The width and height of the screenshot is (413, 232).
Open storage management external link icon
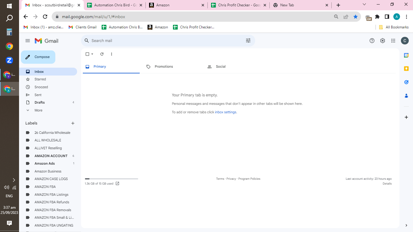(117, 183)
